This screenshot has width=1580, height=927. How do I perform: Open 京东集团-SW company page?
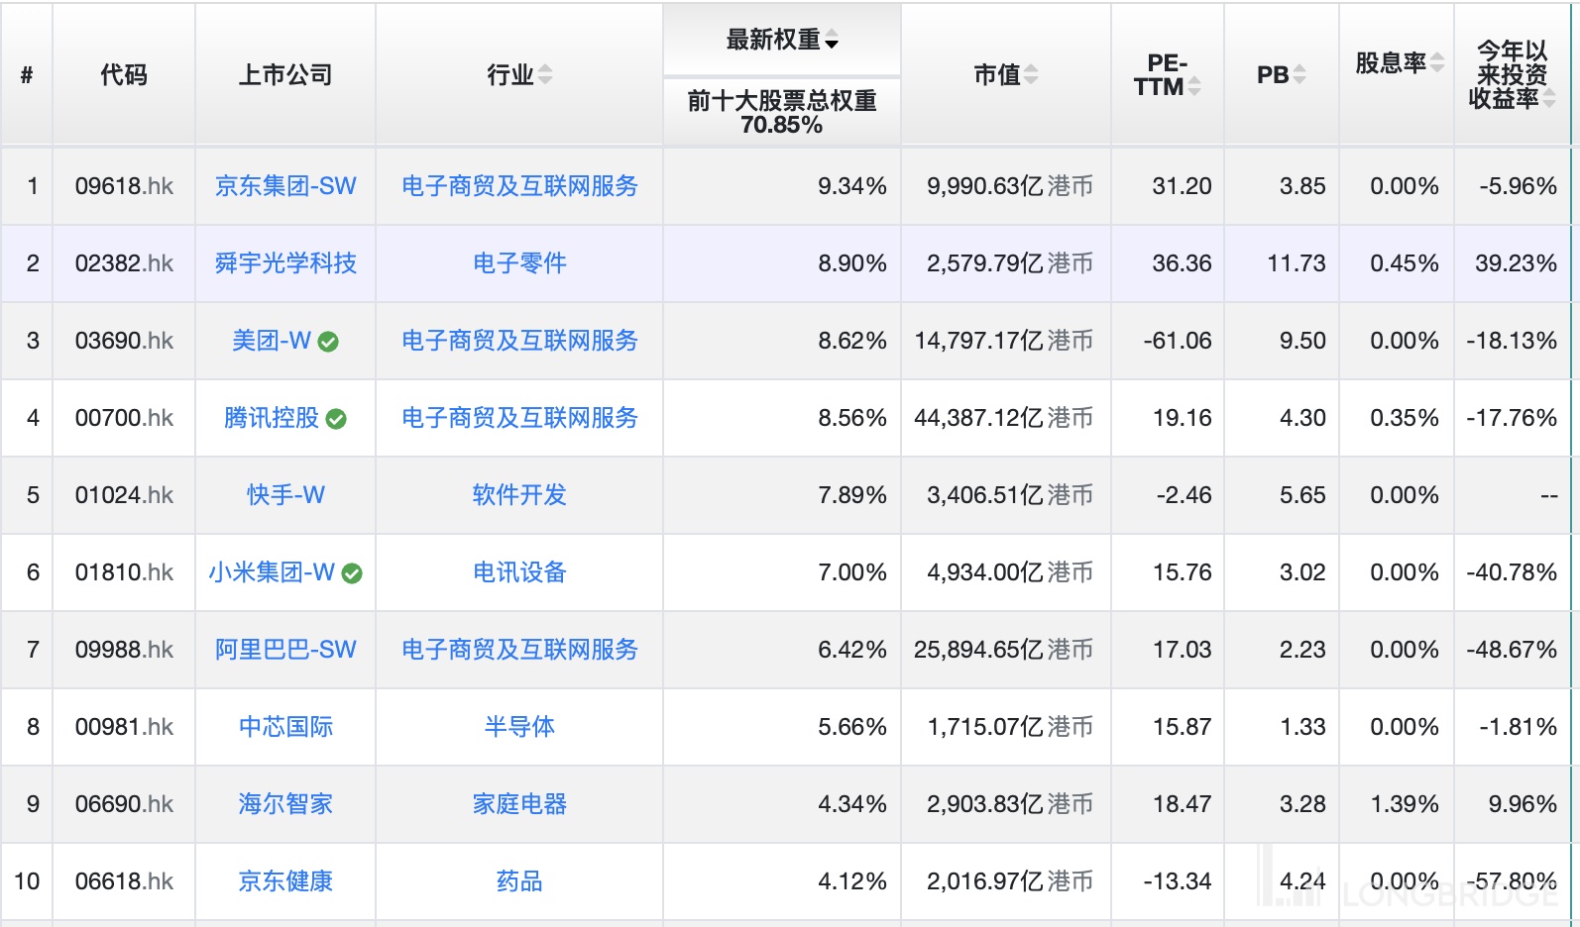pos(285,186)
